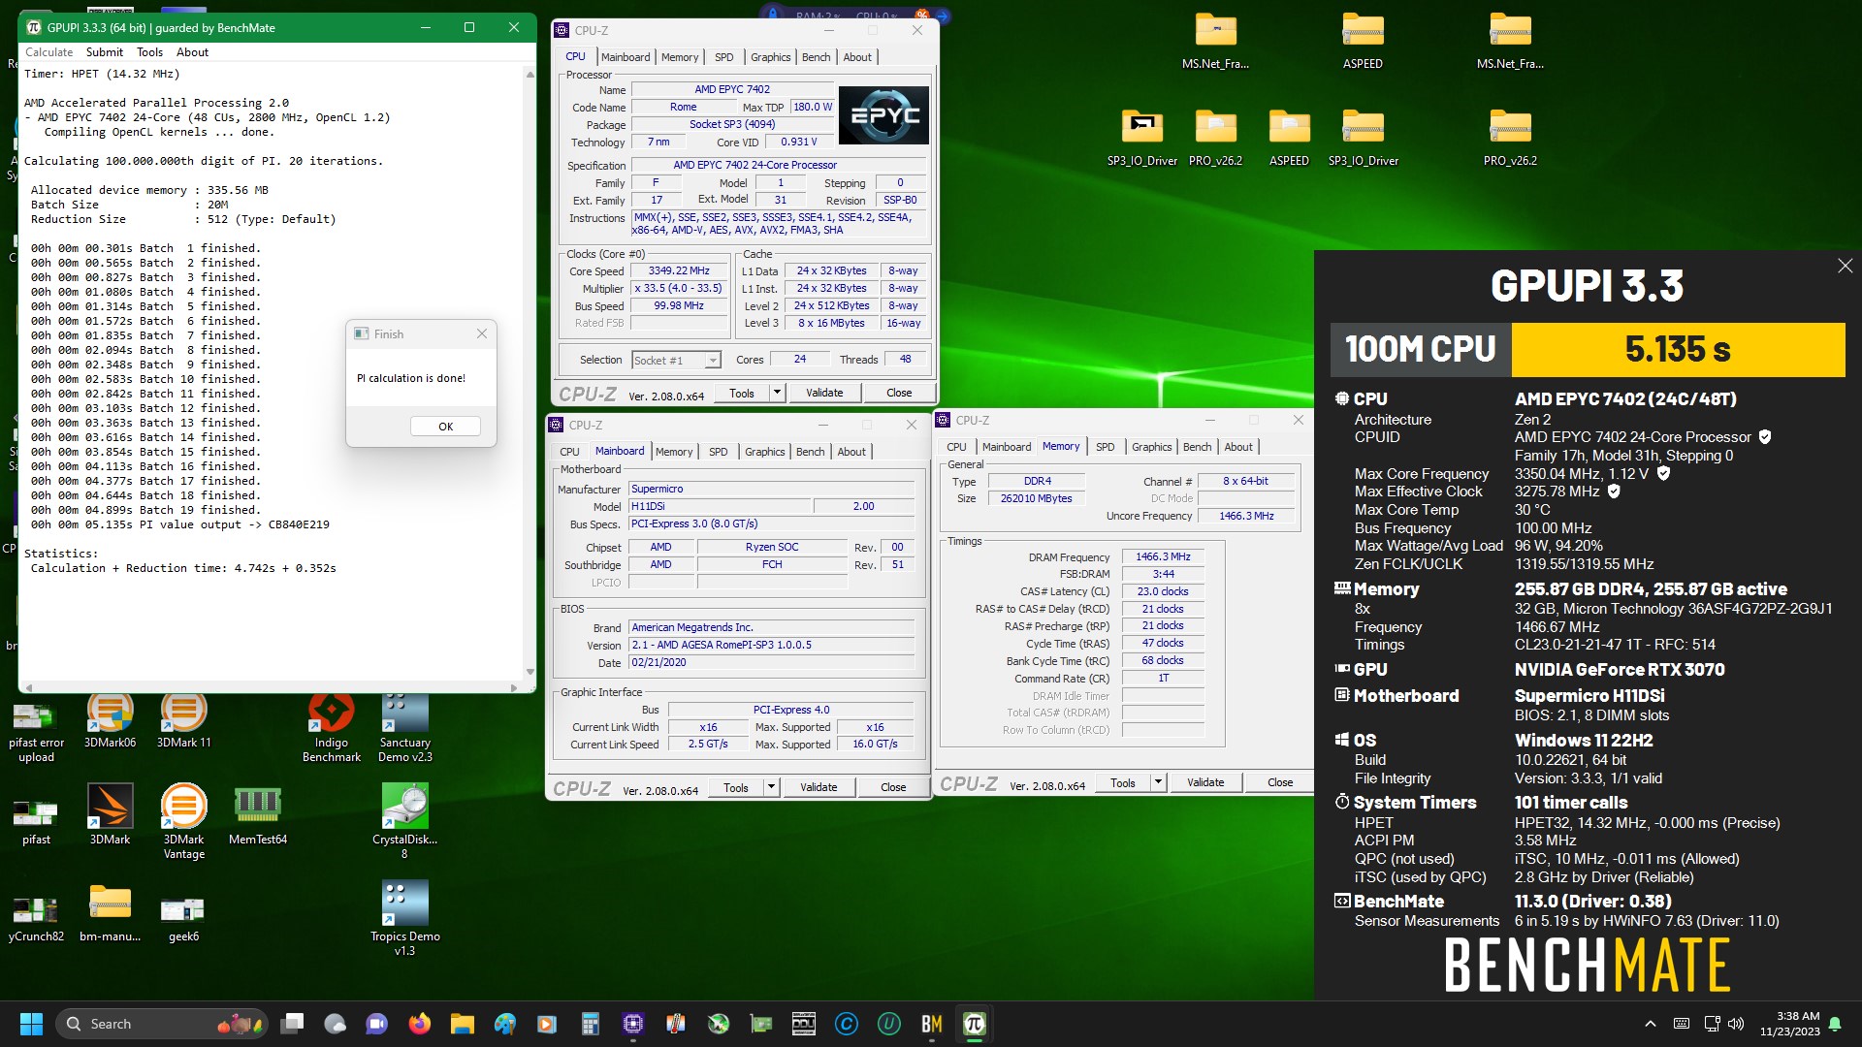Click Close button in Memory CPU-Z window
The height and width of the screenshot is (1047, 1862).
pos(1280,782)
